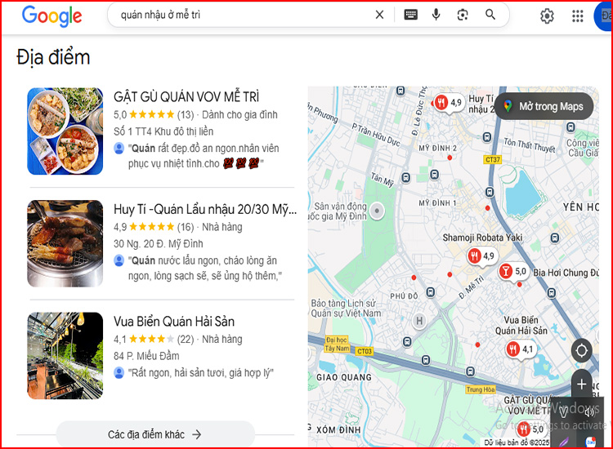Search by image with Google Lens
Viewport: 613px width, 449px height.
point(463,15)
